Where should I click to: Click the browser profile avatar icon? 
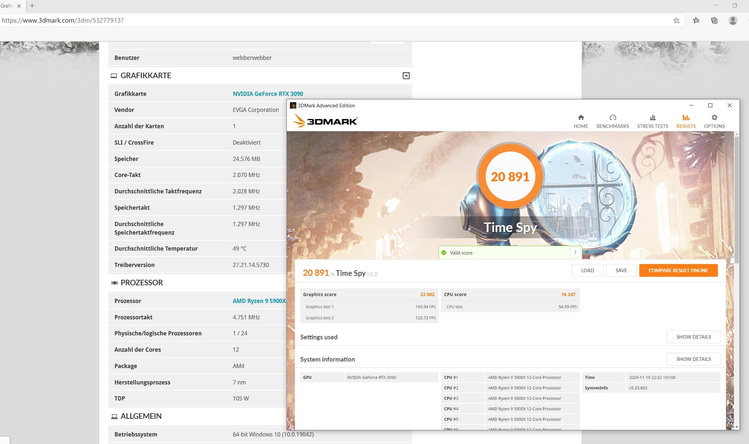pos(733,21)
